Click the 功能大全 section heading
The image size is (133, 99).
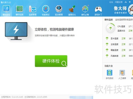[x=109, y=66]
